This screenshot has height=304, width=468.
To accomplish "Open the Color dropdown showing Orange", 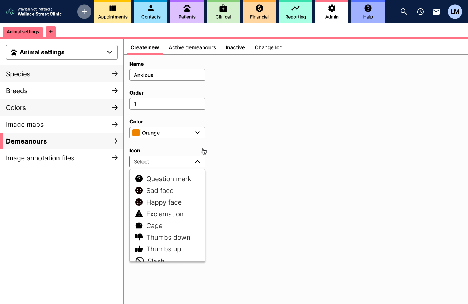I will tap(167, 133).
